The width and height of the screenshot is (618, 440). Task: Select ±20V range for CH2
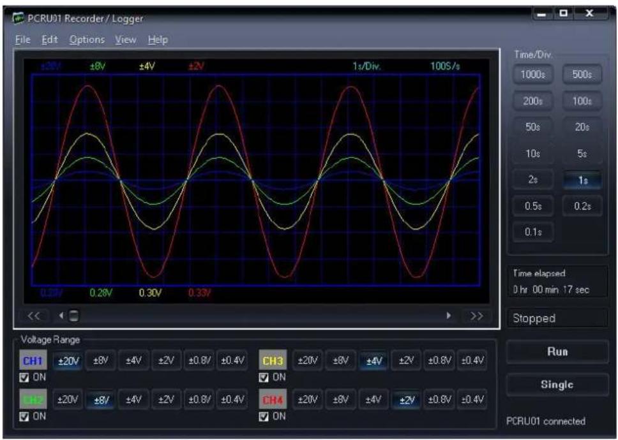coord(68,400)
